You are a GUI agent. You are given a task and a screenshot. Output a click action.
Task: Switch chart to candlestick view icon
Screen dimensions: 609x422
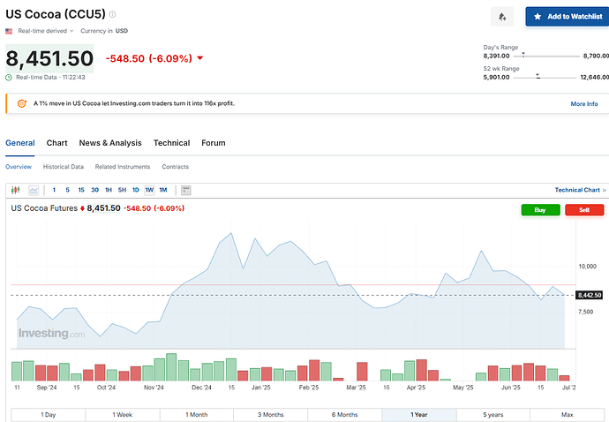16,190
